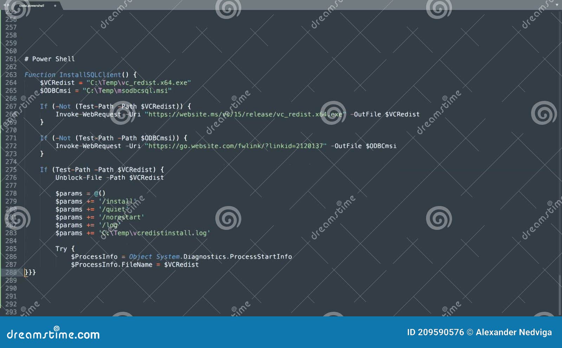Click the $ODBCmsi variable on line 265
This screenshot has height=348, width=562.
point(55,90)
